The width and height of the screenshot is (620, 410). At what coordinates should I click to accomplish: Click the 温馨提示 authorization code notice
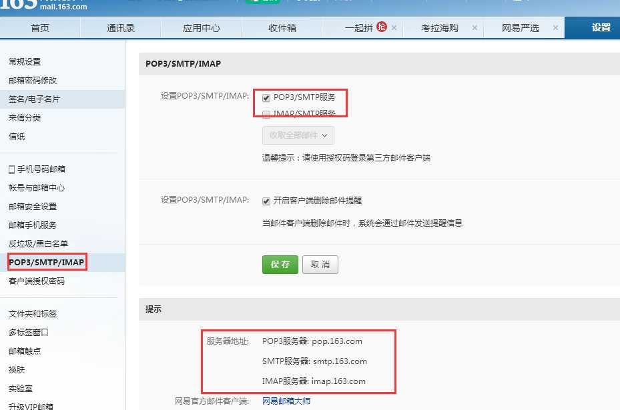coord(346,158)
